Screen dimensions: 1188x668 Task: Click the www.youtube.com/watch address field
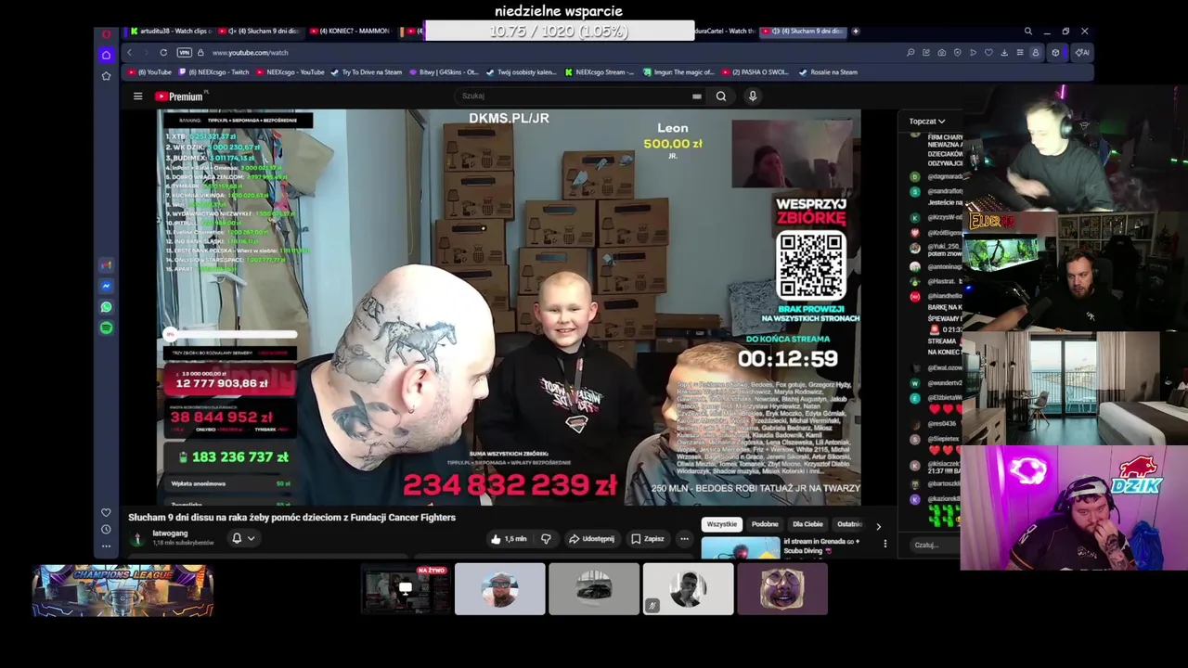251,53
